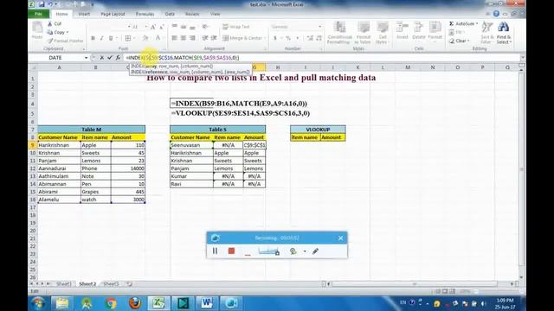Expand the formula bar
This screenshot has width=554, height=311.
coord(523,58)
